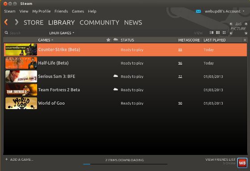The width and height of the screenshot is (250, 171).
Task: Select World of Goo title
Action: coord(51,103)
